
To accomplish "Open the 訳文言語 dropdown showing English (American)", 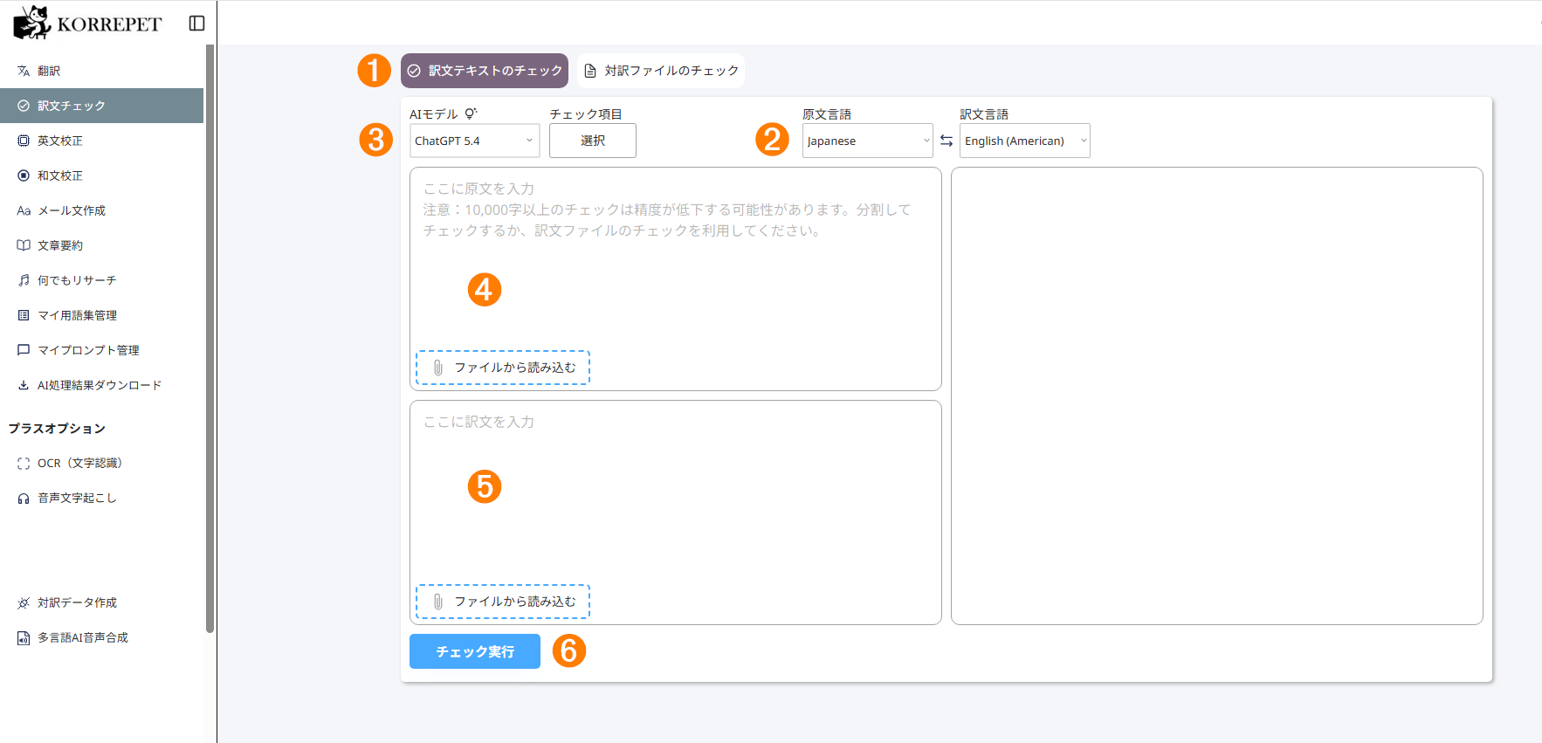I will [x=1025, y=141].
